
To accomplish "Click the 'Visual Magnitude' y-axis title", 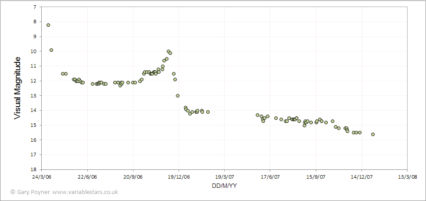I will (17, 88).
